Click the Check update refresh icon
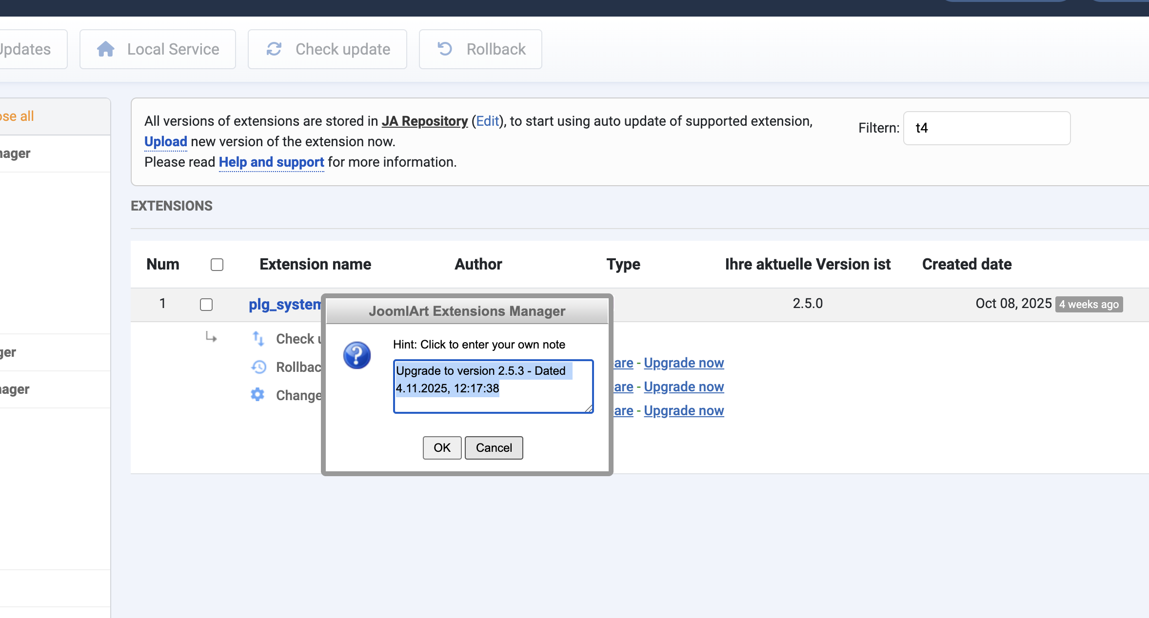 tap(274, 49)
